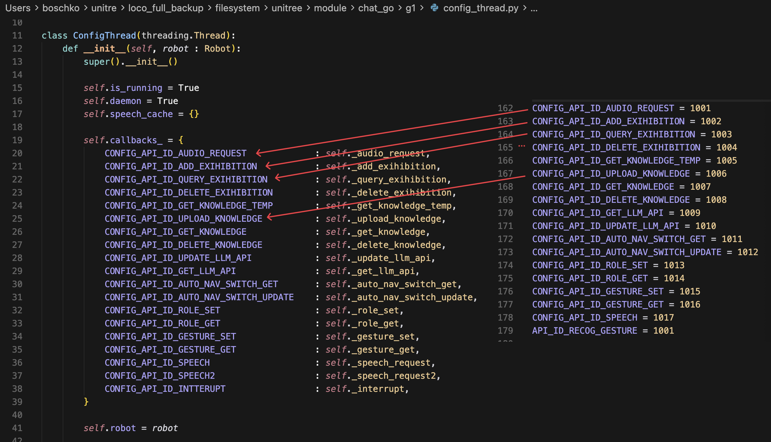
Task: Click self.robot = robot assignment
Action: pyautogui.click(x=131, y=428)
